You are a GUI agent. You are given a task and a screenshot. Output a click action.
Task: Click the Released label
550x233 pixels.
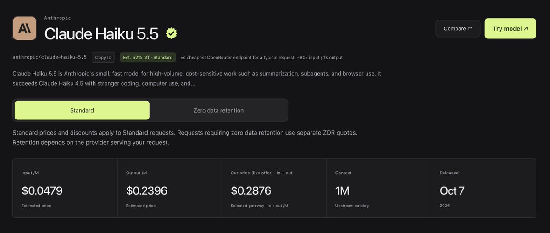[449, 173]
